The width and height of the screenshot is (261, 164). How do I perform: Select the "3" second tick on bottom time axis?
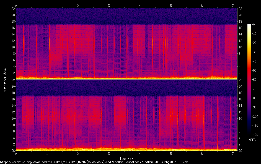tap(109, 153)
